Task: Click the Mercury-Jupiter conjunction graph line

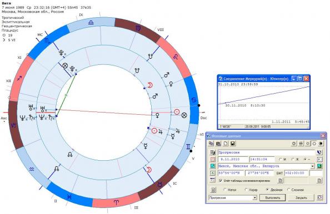Action: tap(264, 95)
